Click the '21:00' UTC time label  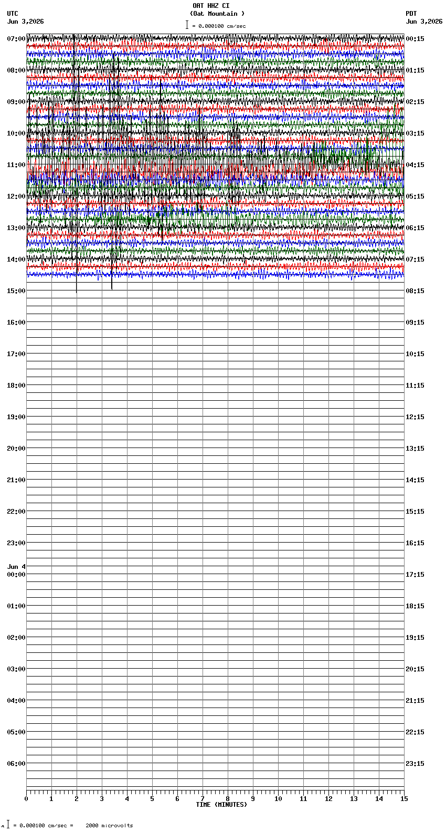coord(16,480)
